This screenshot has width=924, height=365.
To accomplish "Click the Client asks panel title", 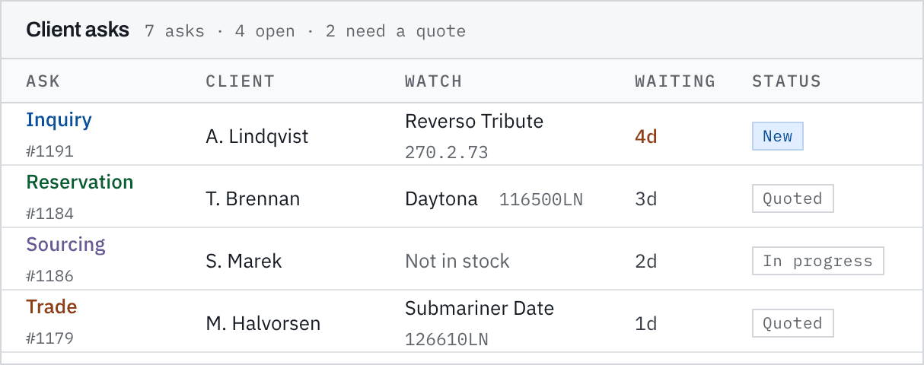I will click(78, 30).
